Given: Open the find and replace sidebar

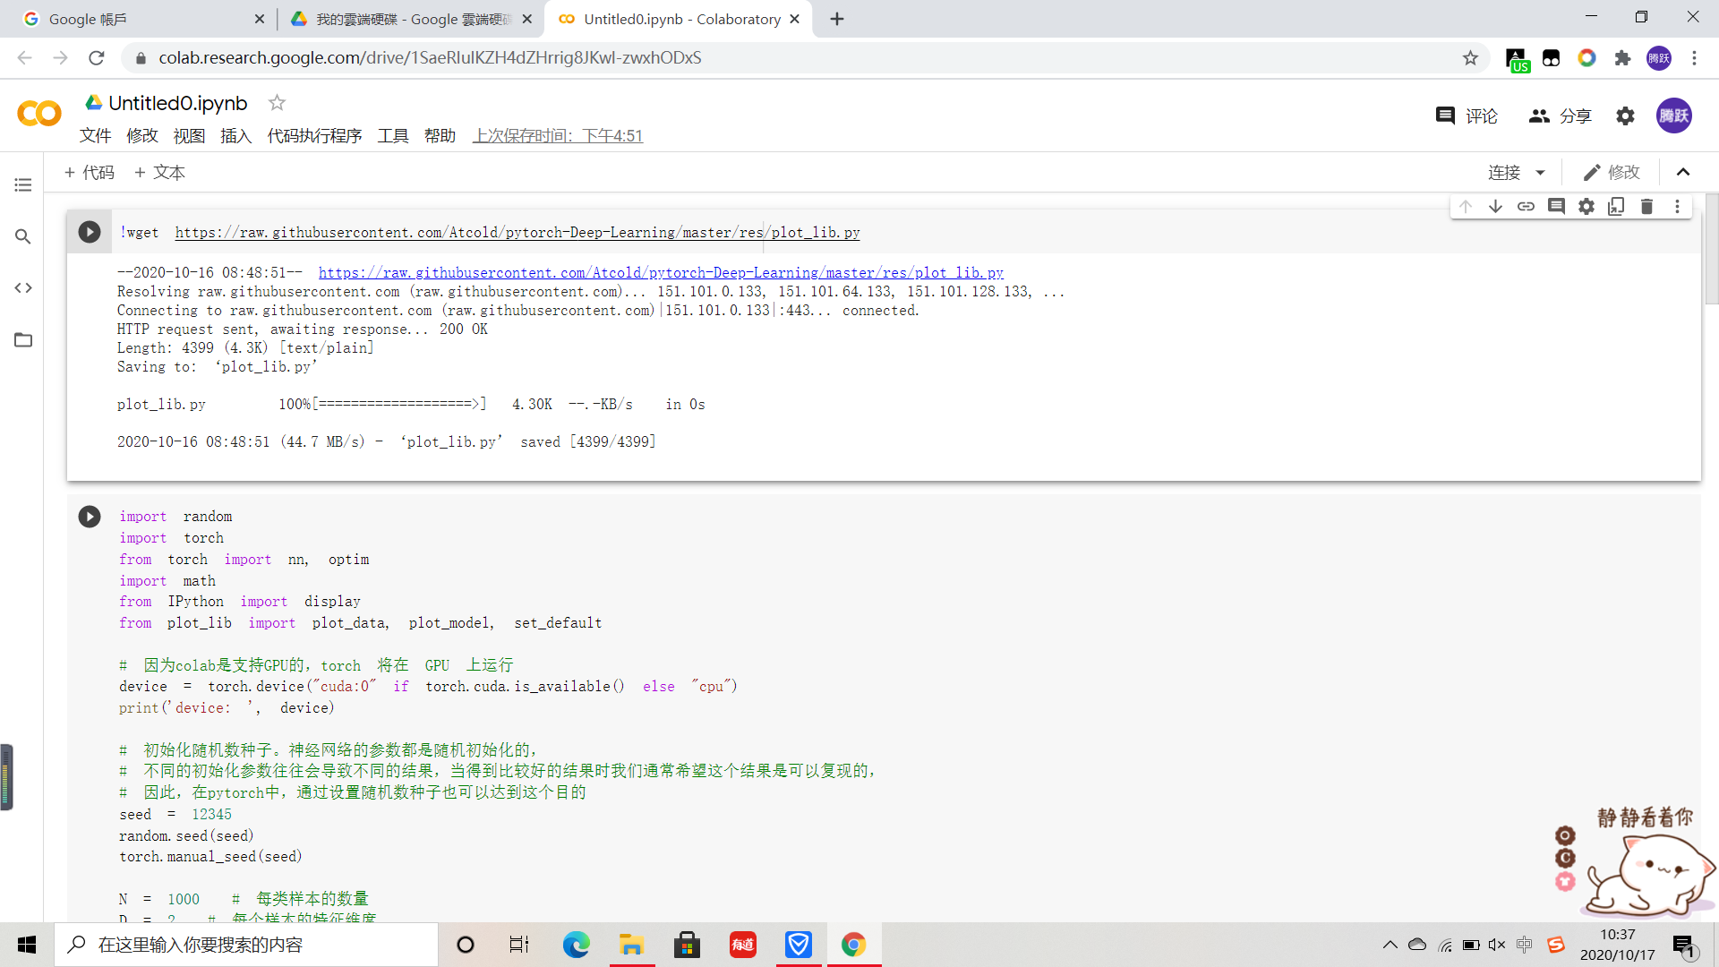Looking at the screenshot, I should [23, 236].
